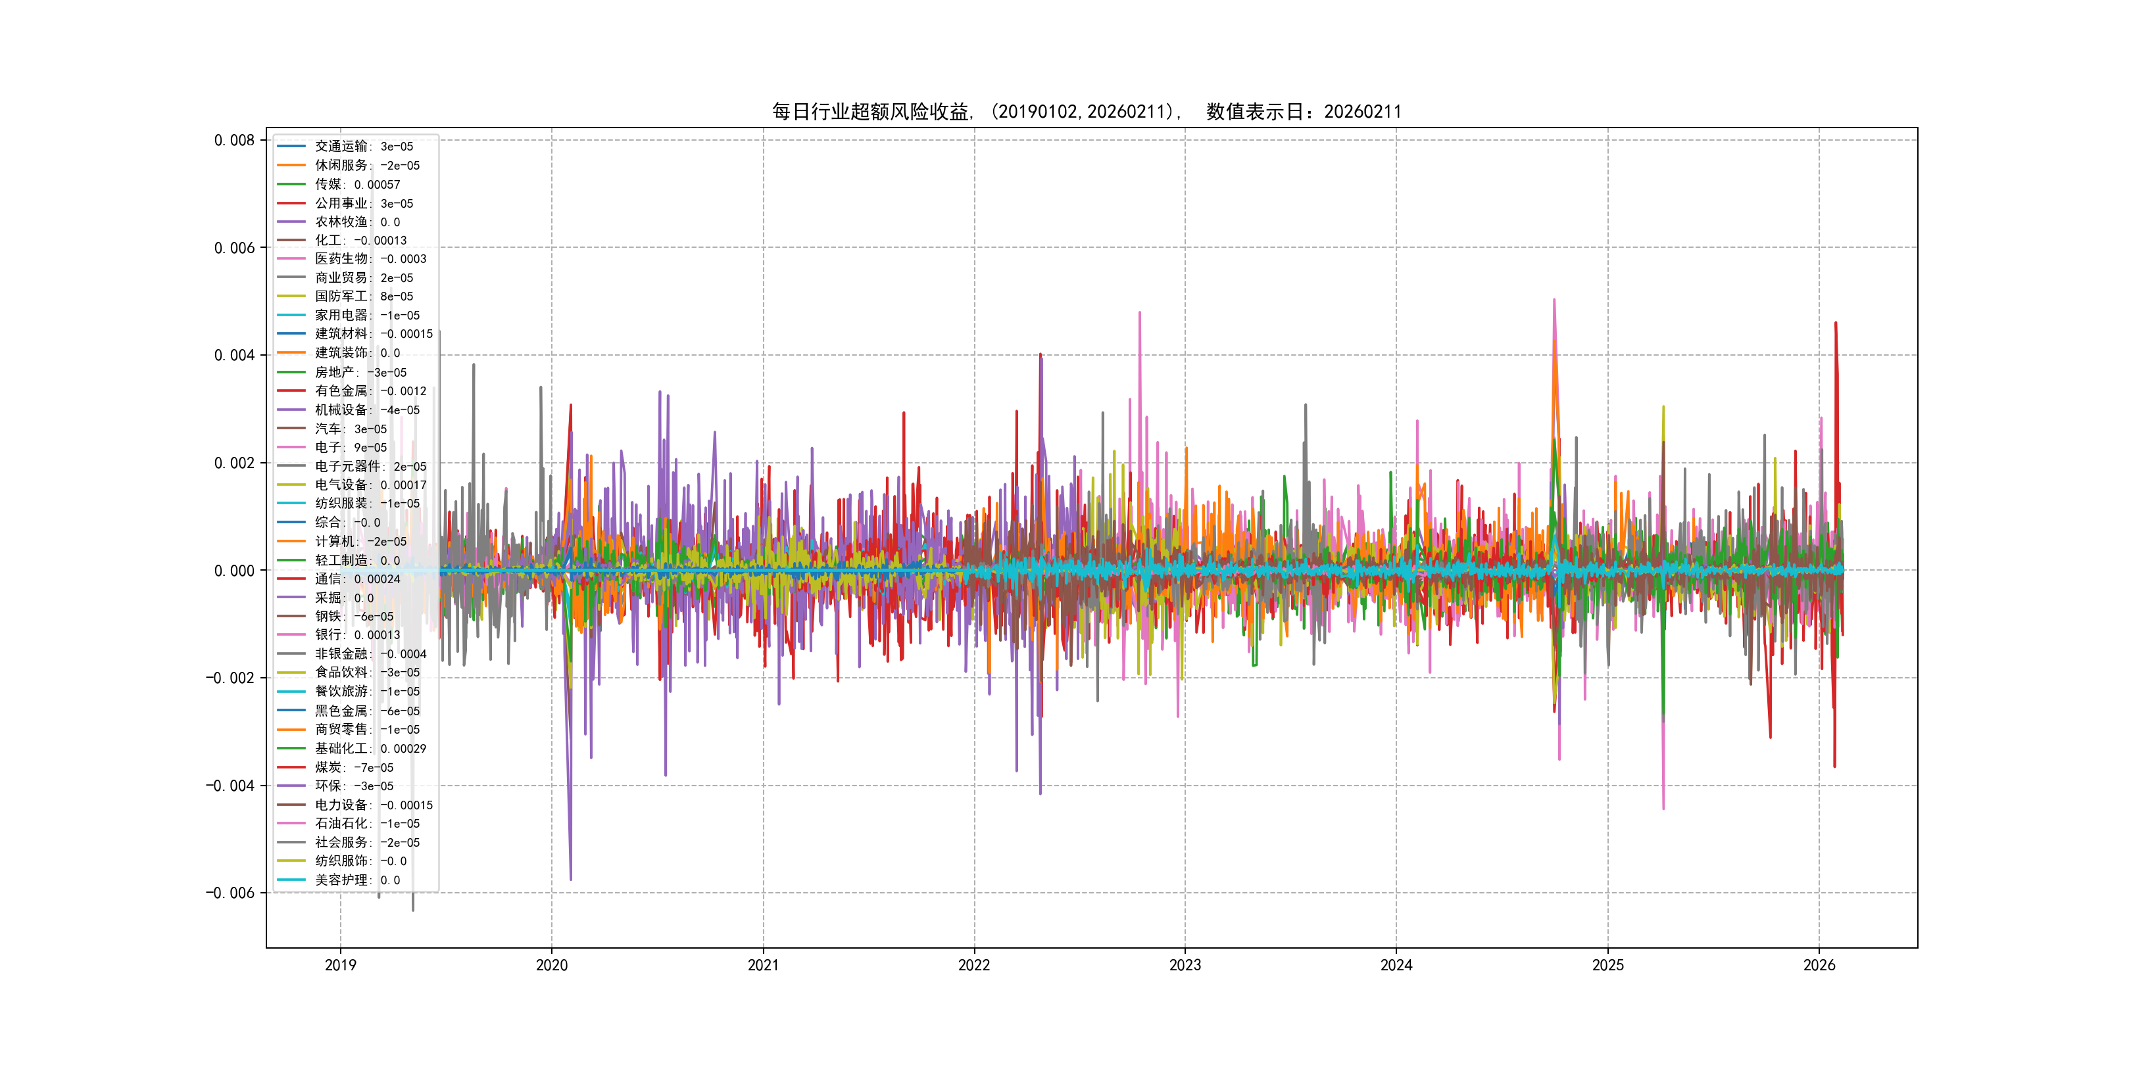
Task: Select the 有色金属 legend label
Action: tap(341, 391)
